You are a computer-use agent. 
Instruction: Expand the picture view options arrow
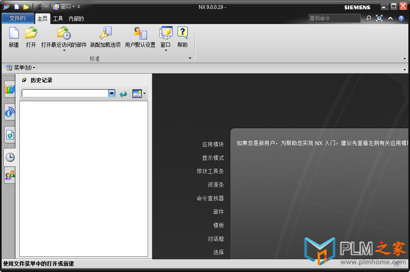[x=144, y=93]
